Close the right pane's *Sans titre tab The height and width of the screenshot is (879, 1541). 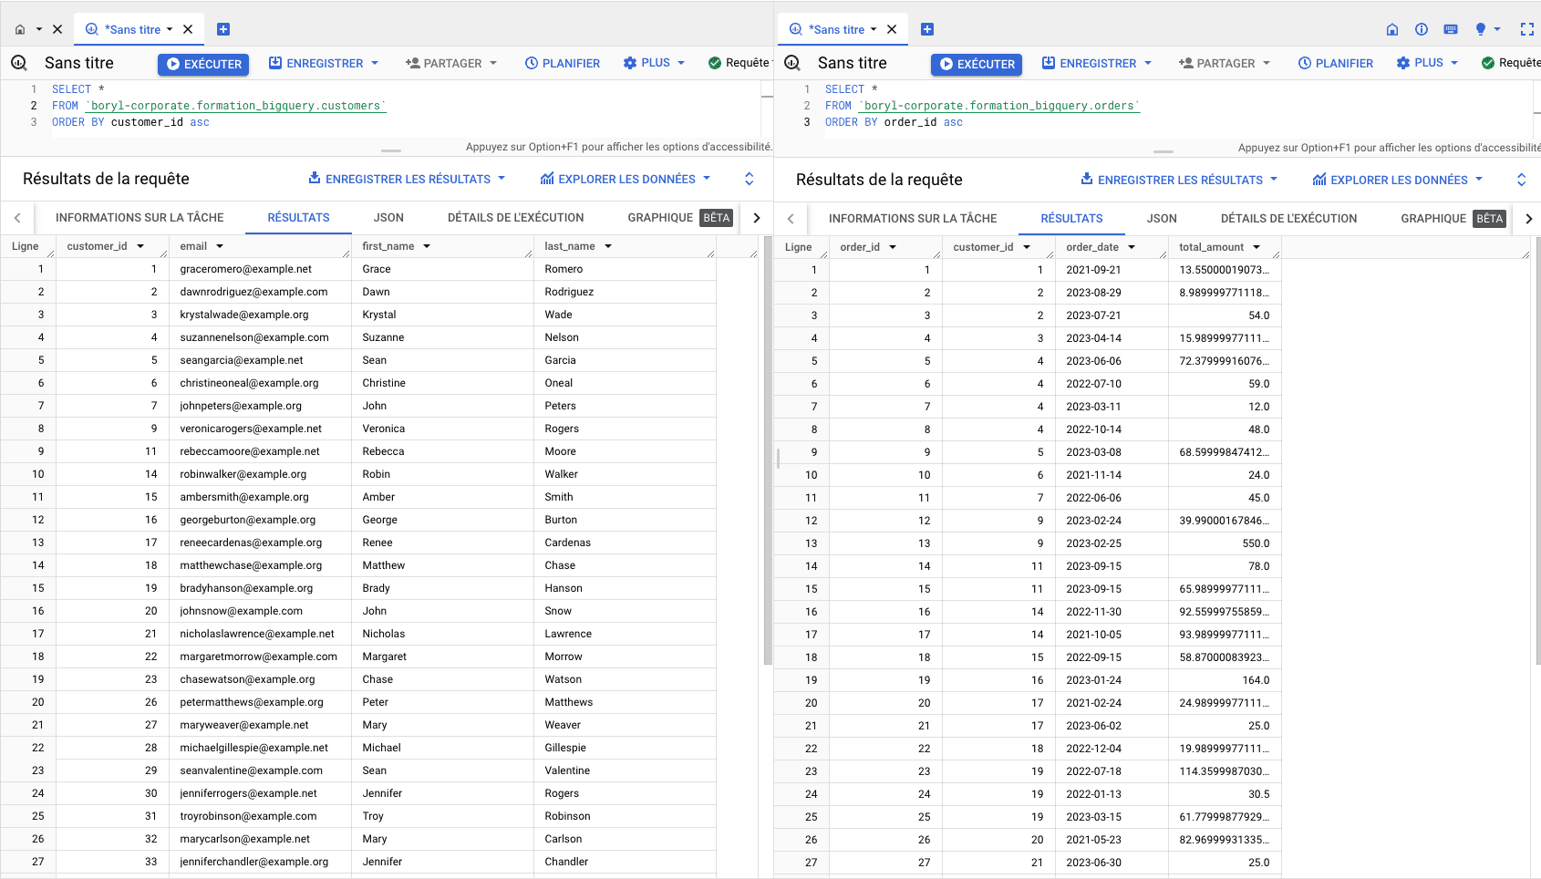tap(892, 29)
